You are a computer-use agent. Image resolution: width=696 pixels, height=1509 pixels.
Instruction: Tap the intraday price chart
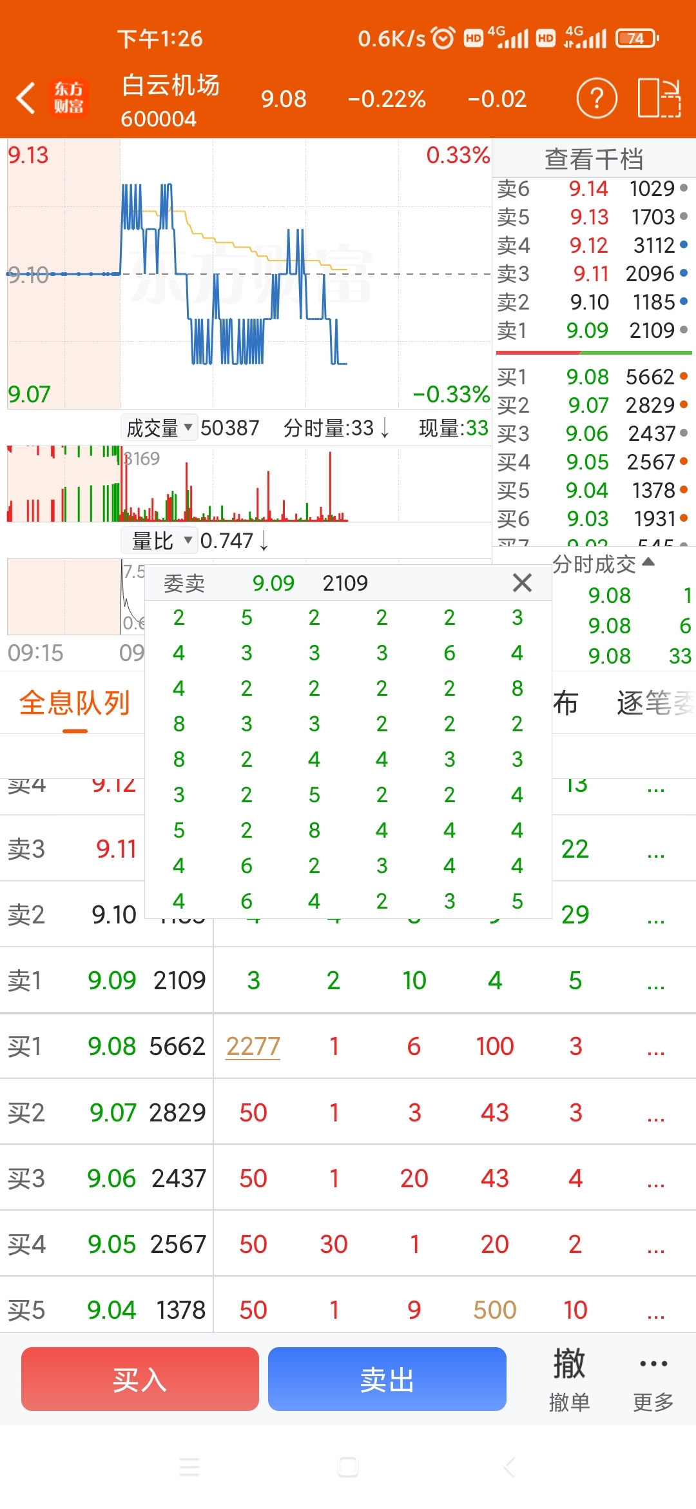pyautogui.click(x=249, y=274)
